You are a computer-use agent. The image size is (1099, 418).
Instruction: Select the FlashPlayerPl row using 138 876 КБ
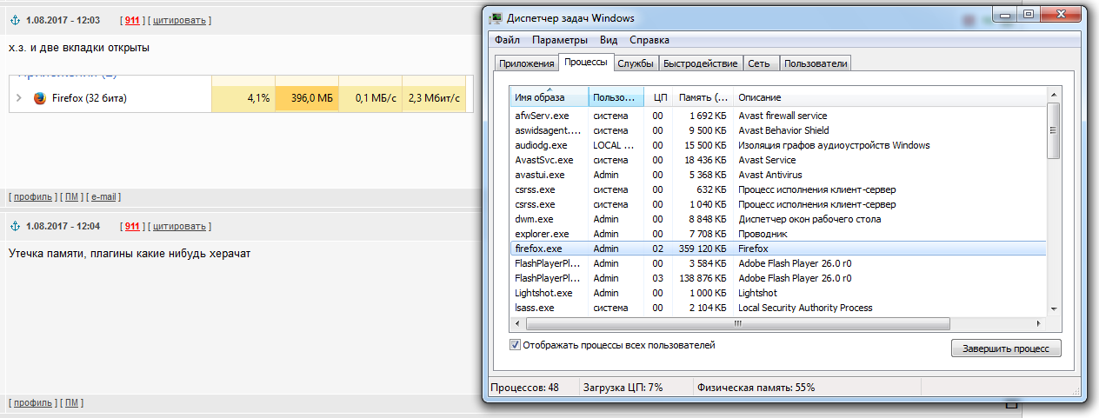tap(778, 278)
